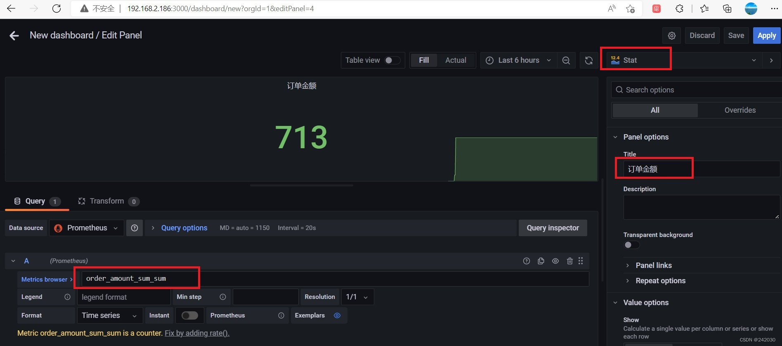The image size is (782, 346).
Task: Click the Save button
Action: click(x=736, y=36)
